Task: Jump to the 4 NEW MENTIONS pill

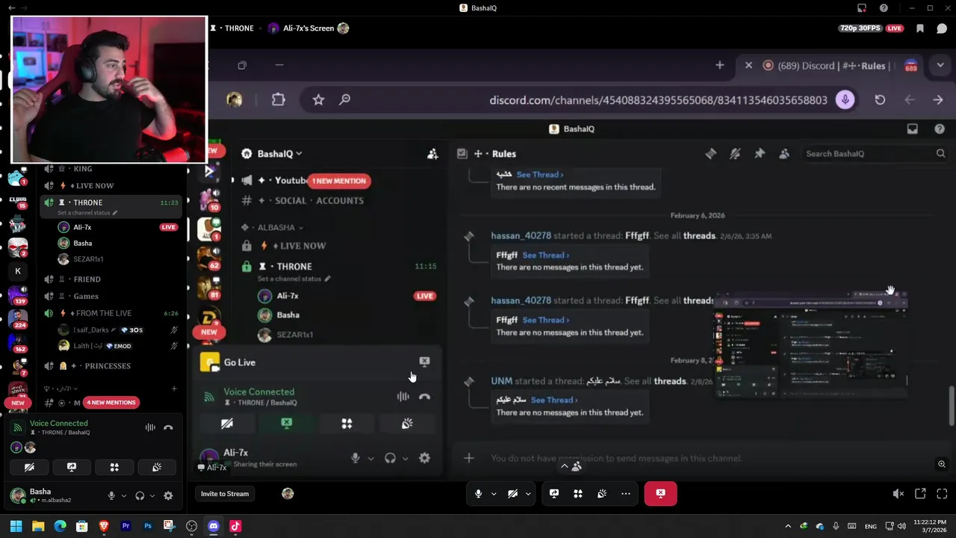Action: (x=111, y=403)
